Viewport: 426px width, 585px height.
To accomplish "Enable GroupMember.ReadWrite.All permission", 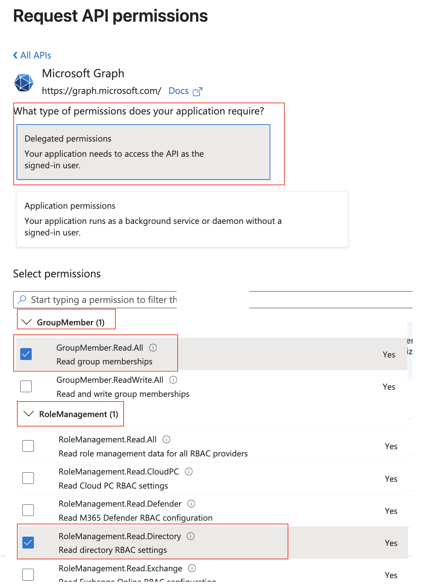I will [x=26, y=386].
